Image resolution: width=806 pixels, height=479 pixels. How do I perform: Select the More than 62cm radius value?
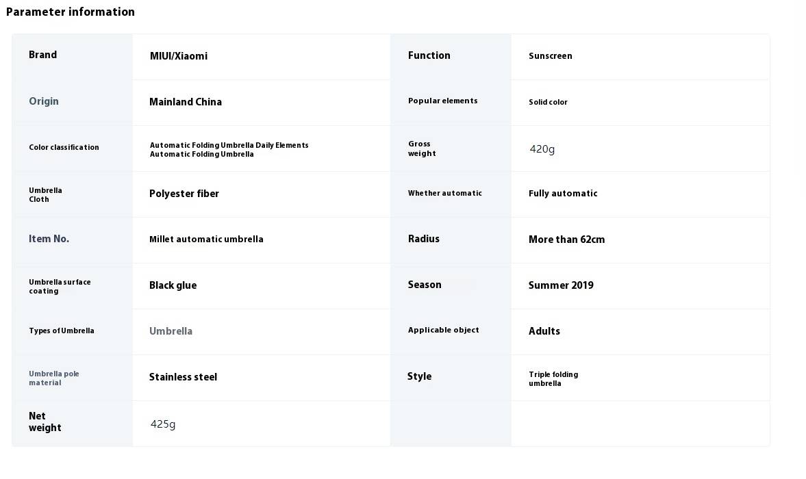[x=566, y=239]
